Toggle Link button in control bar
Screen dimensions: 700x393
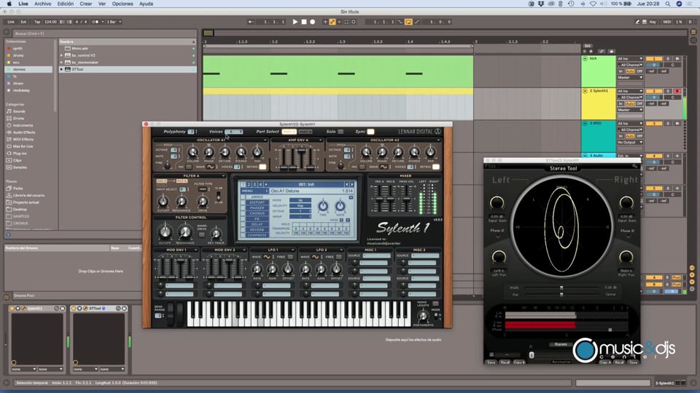coord(11,22)
